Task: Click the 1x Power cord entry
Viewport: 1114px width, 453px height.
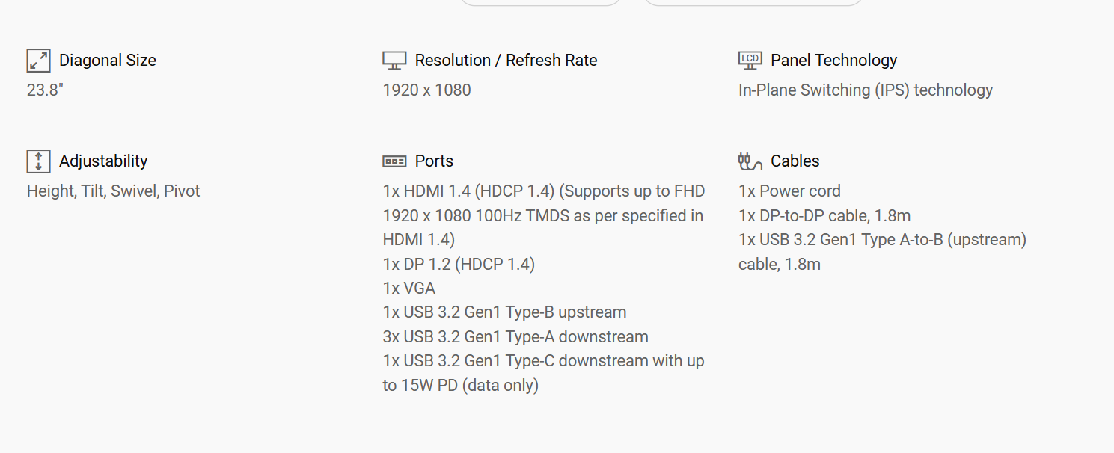Action: coord(789,191)
